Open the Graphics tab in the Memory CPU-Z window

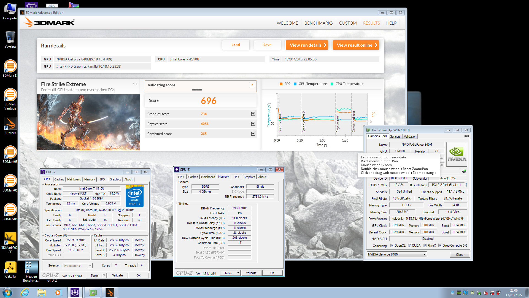pyautogui.click(x=249, y=177)
